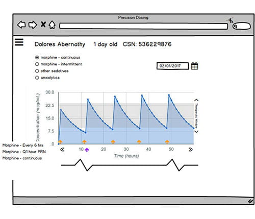Click the browser search box
Image resolution: width=255 pixels, height=219 pixels.
pyautogui.click(x=242, y=26)
